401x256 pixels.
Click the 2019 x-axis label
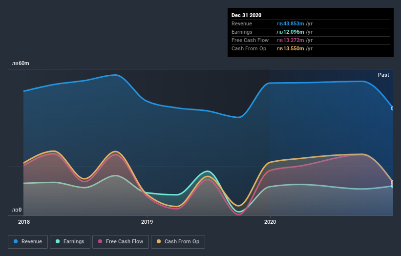[147, 222]
